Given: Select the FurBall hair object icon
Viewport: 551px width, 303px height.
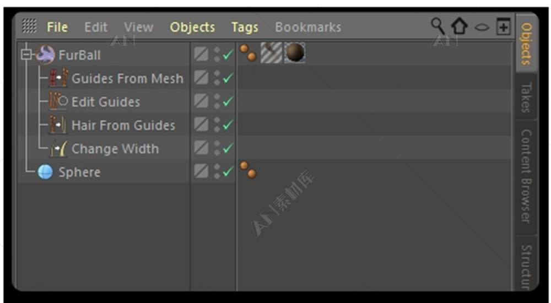Looking at the screenshot, I should click(x=46, y=55).
